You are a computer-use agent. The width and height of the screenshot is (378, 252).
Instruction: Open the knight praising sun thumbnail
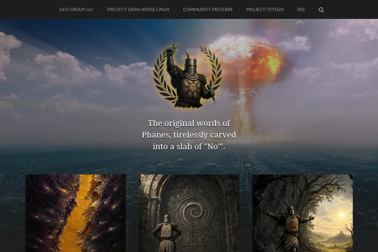tap(302, 213)
